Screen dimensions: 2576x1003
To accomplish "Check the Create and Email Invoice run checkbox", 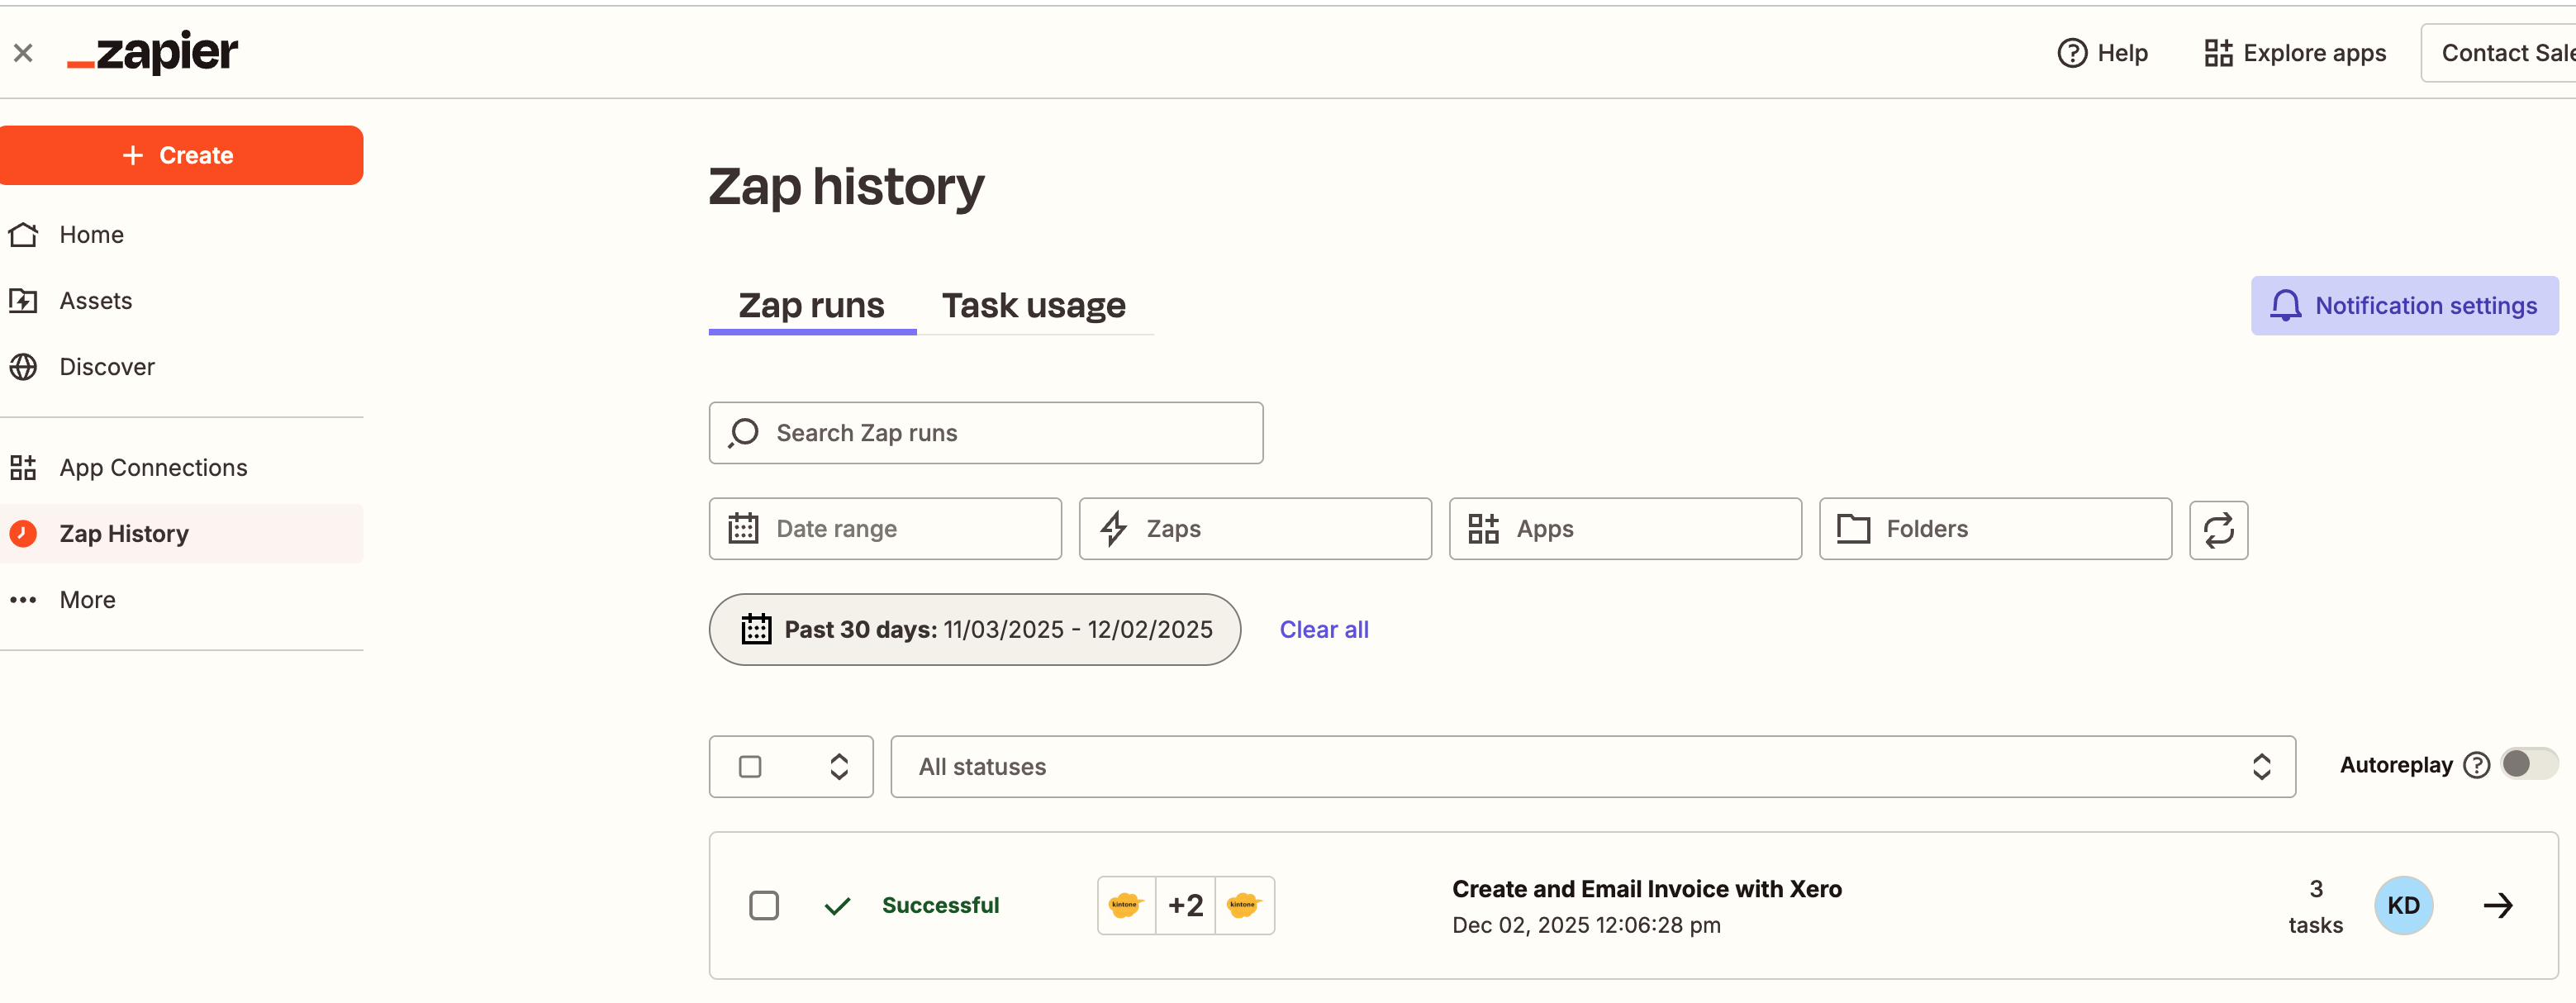I will (764, 905).
